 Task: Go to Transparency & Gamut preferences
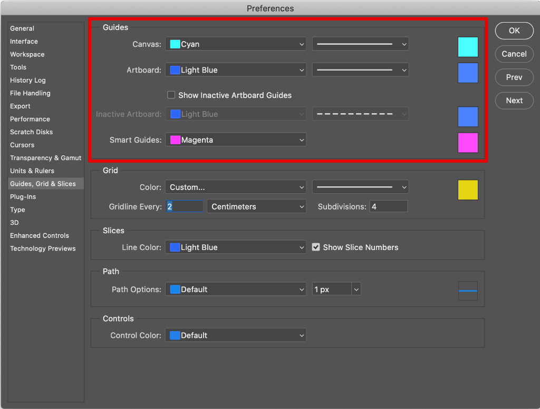click(46, 158)
